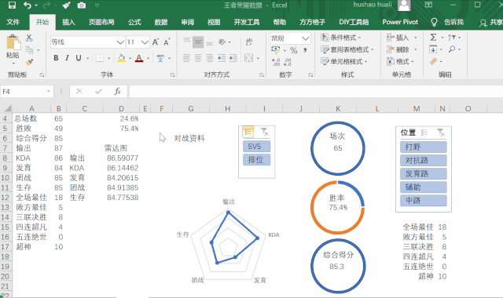Switch to the Power Pivot tab

pyautogui.click(x=400, y=22)
